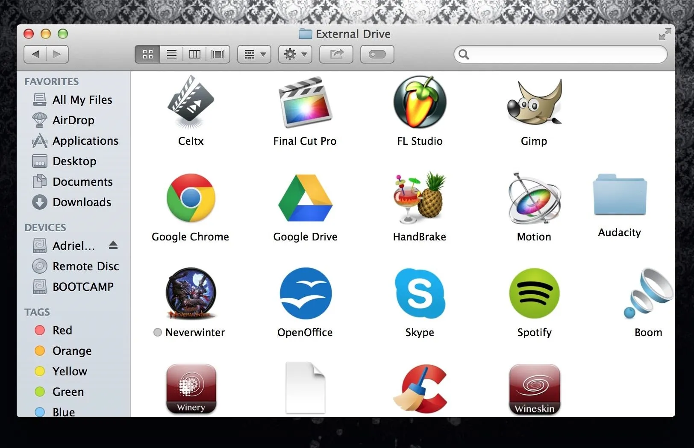Select the Spotify icon

point(534,293)
